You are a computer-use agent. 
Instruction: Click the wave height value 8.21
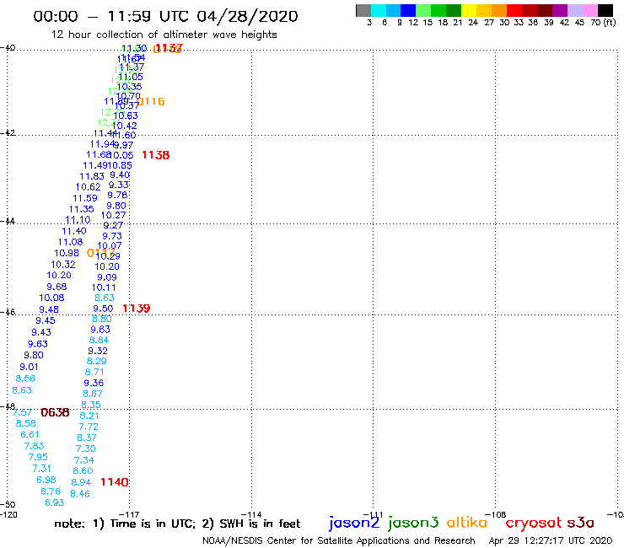click(x=89, y=416)
